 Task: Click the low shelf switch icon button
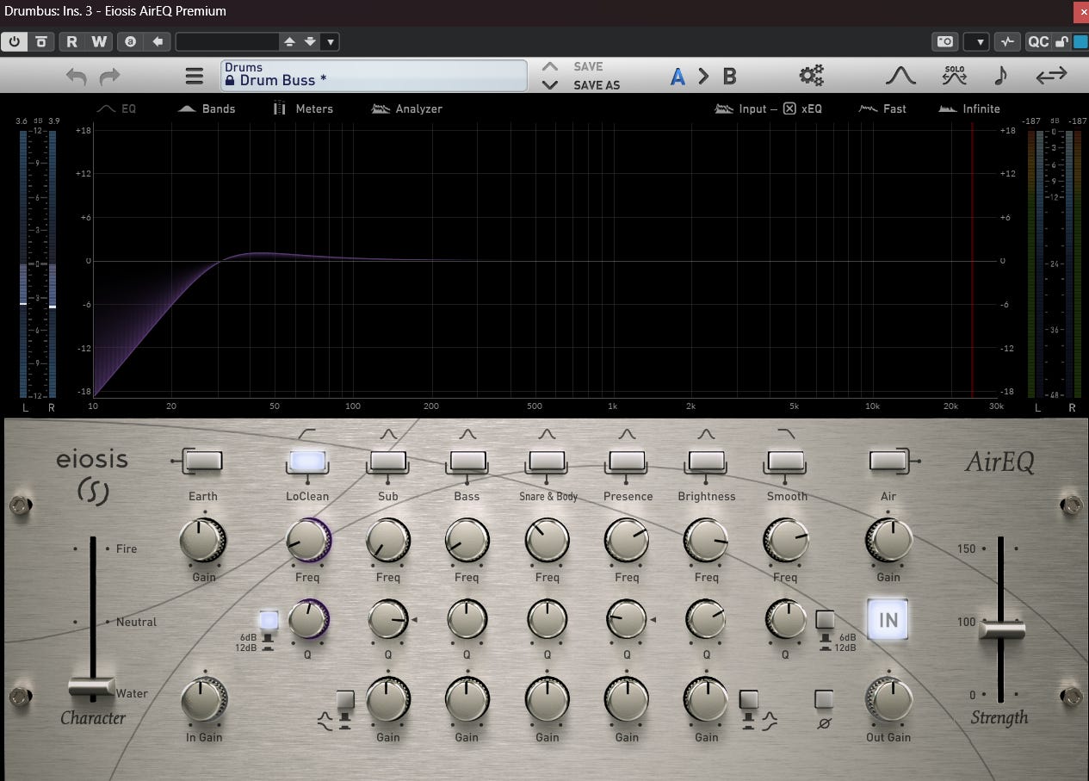(345, 700)
